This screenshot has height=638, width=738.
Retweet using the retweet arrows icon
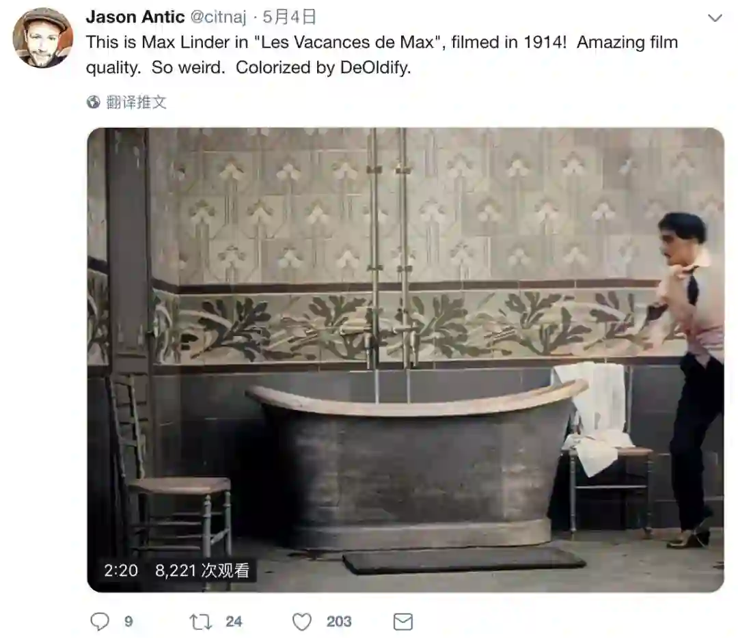(200, 622)
